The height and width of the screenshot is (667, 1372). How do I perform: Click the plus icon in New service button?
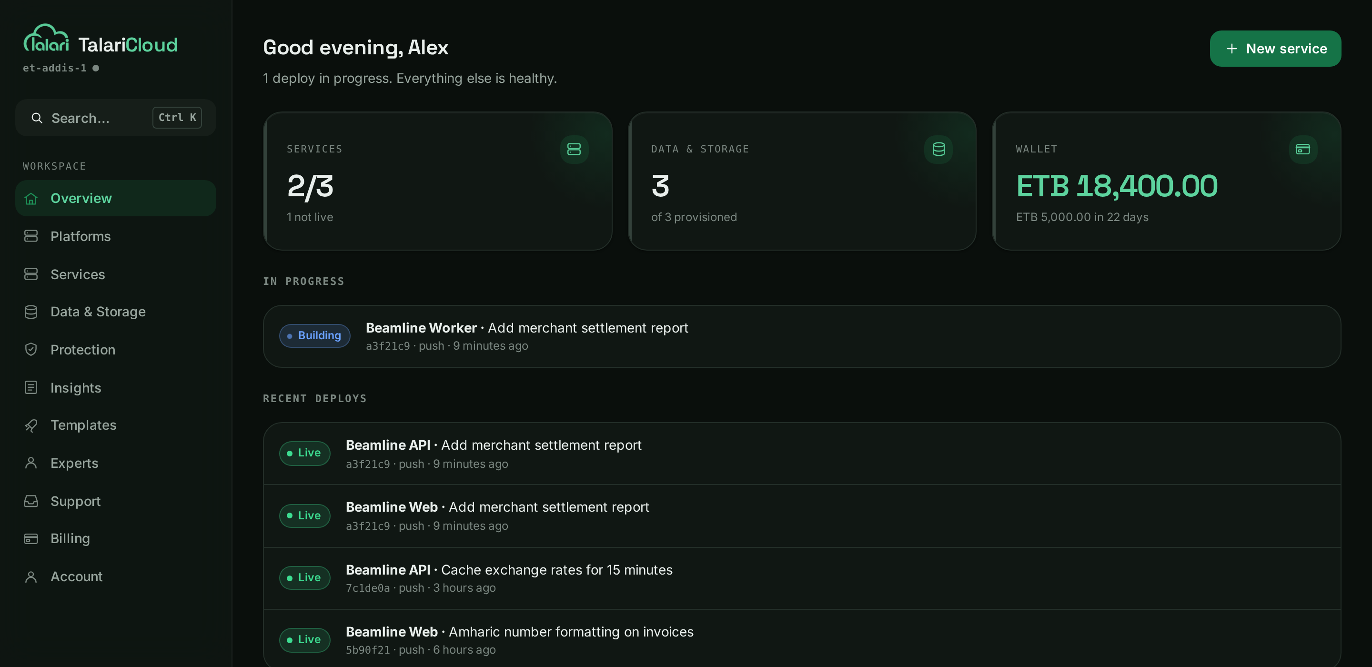click(x=1232, y=49)
